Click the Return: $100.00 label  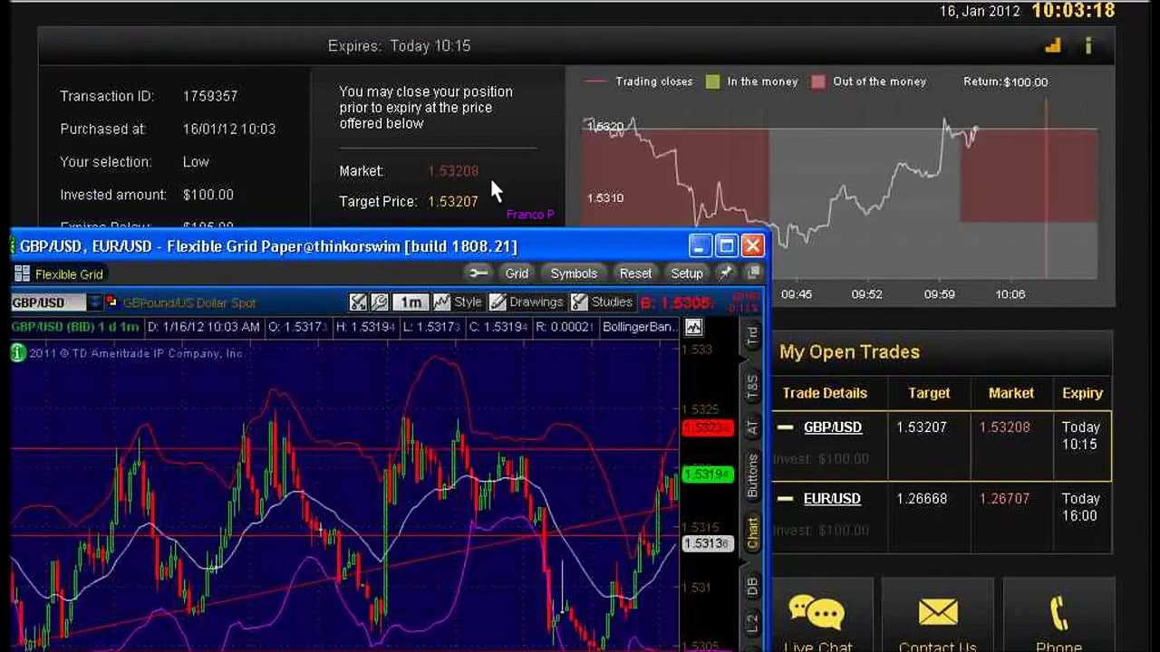click(1005, 81)
